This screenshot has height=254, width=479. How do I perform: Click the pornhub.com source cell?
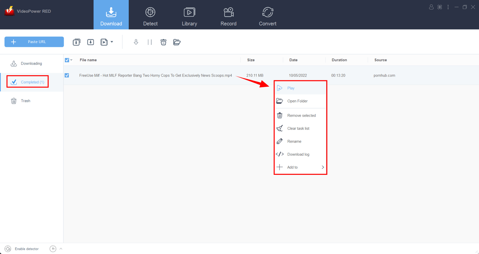(x=384, y=76)
